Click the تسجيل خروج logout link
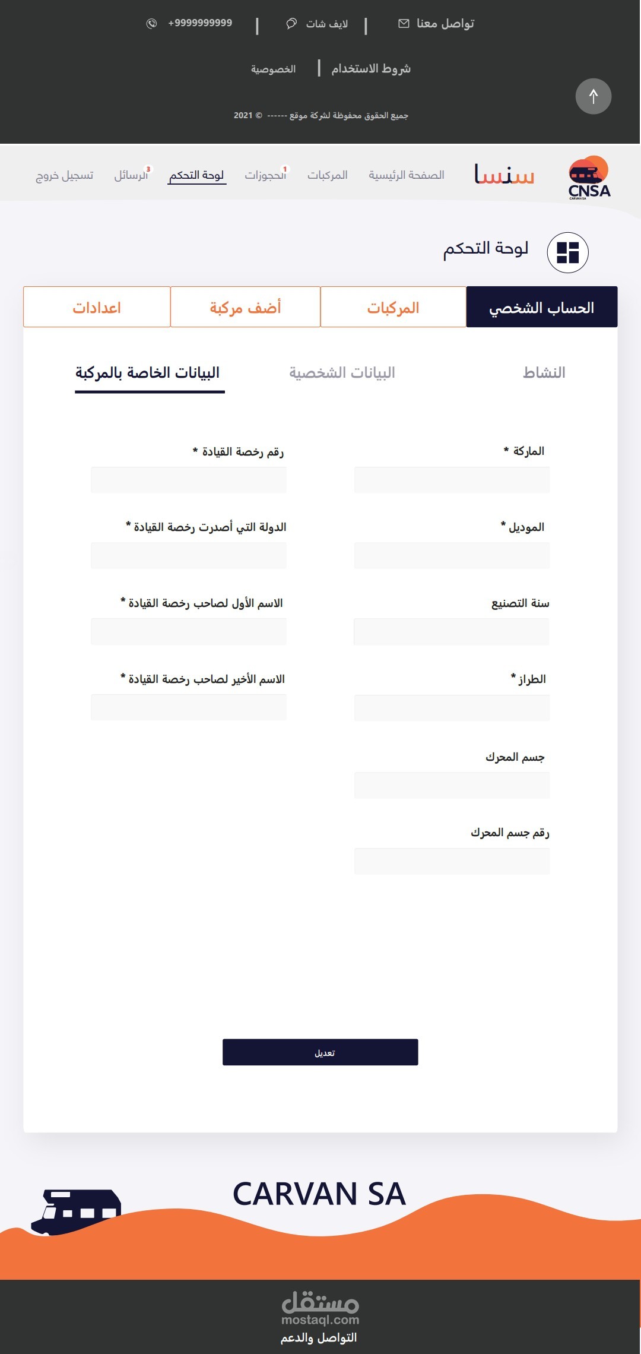The height and width of the screenshot is (1354, 641). pos(65,175)
